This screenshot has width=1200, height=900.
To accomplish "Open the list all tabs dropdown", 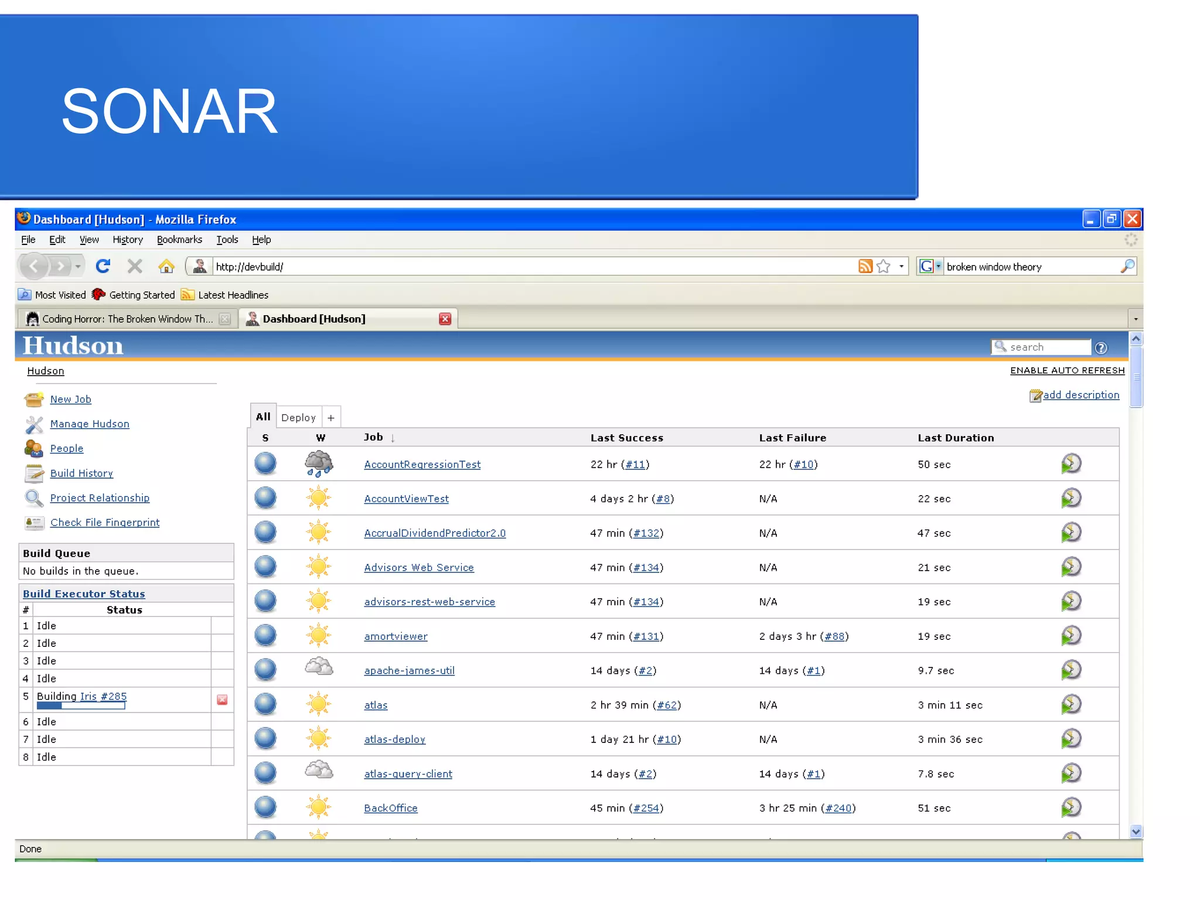I will coord(1136,319).
